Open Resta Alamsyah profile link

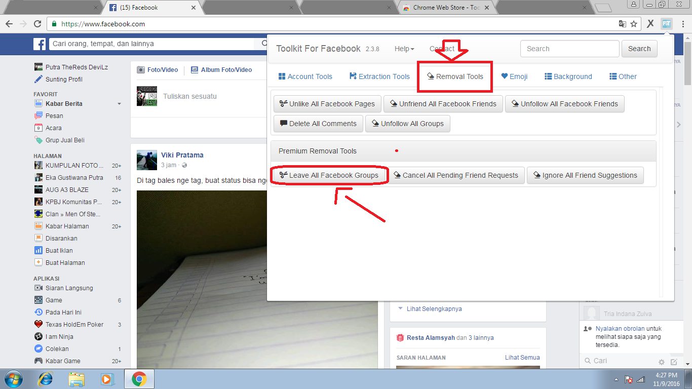click(x=431, y=337)
